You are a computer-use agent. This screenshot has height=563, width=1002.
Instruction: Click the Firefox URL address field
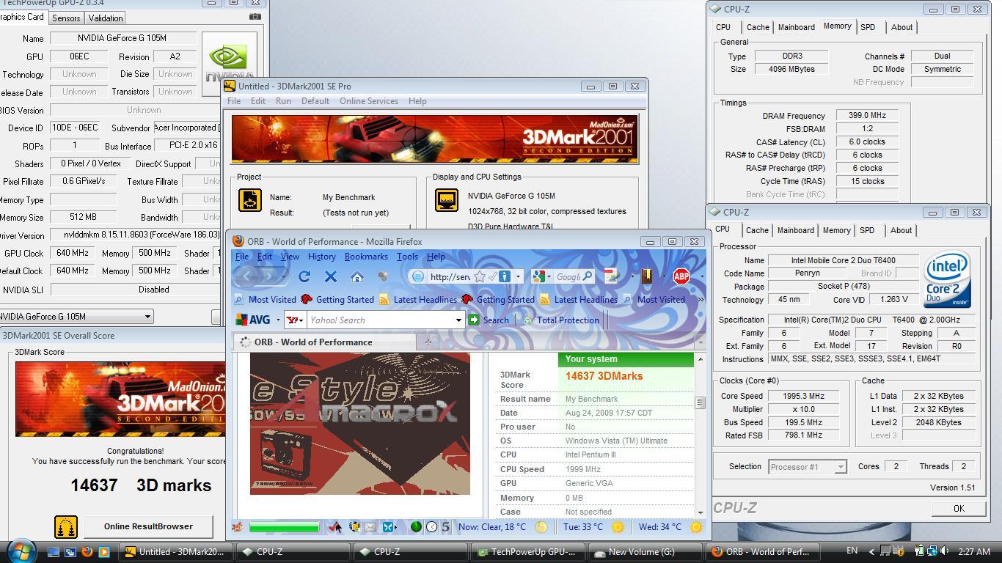pyautogui.click(x=450, y=276)
